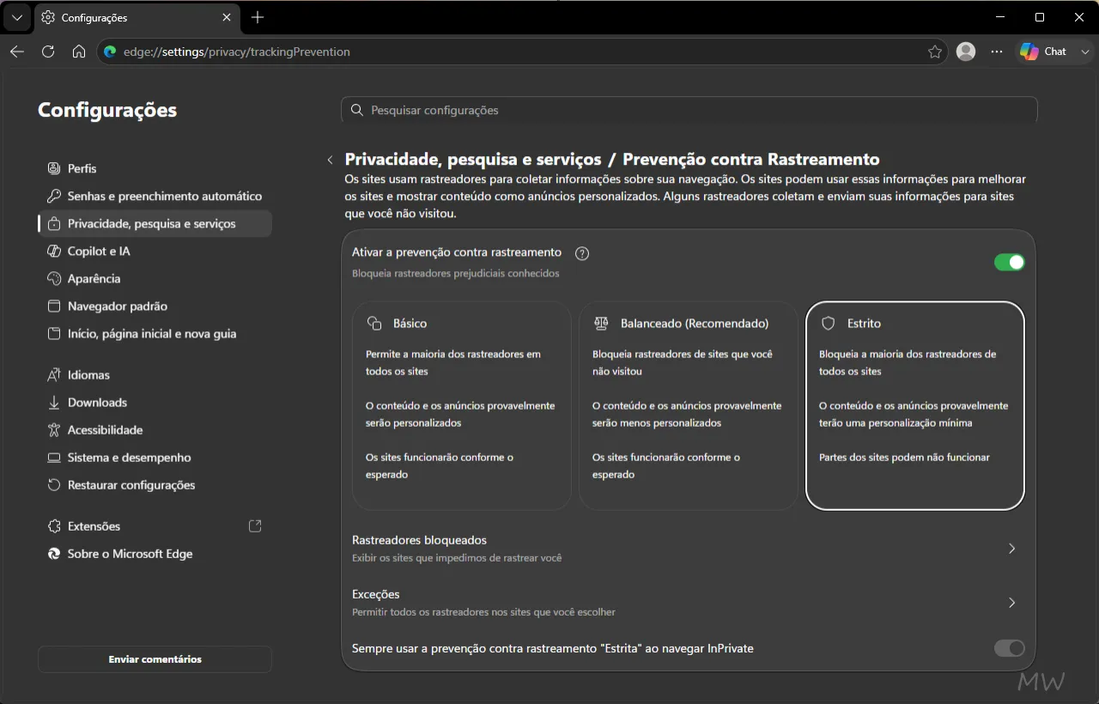Click Enviar comentários button
This screenshot has height=704, width=1099.
click(155, 659)
